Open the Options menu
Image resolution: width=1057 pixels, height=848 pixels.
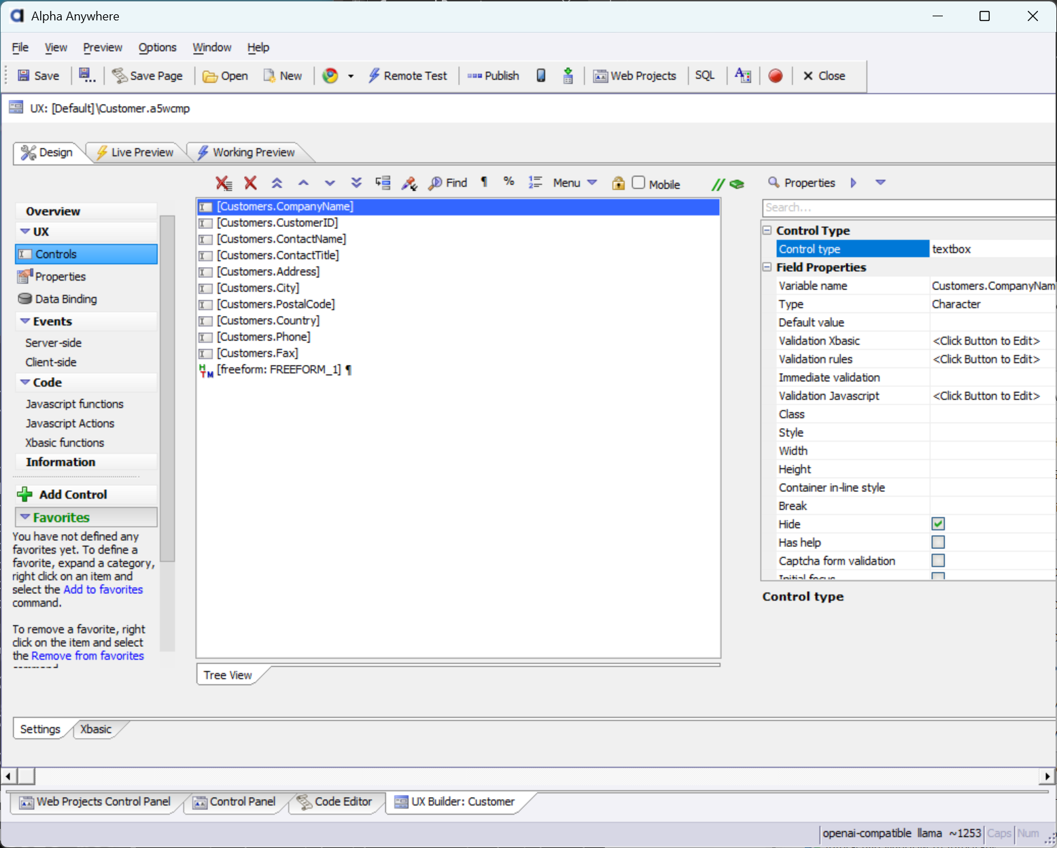pos(158,48)
